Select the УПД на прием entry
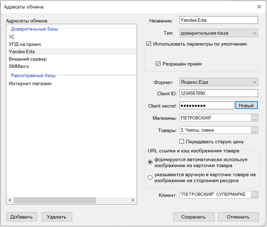This screenshot has height=227, width=267. (x=25, y=44)
